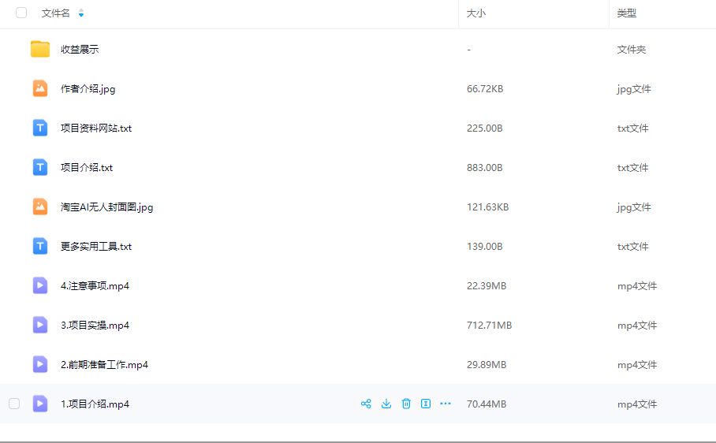Click the 121.63KB size cell

coord(487,207)
